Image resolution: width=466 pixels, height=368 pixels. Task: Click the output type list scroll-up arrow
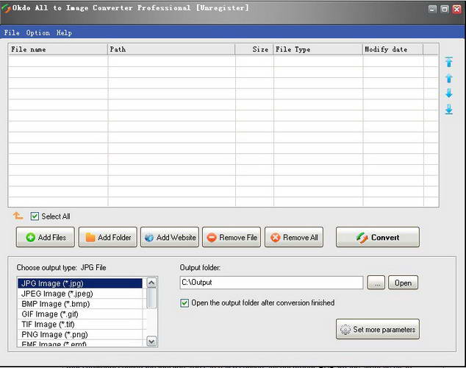pyautogui.click(x=151, y=283)
